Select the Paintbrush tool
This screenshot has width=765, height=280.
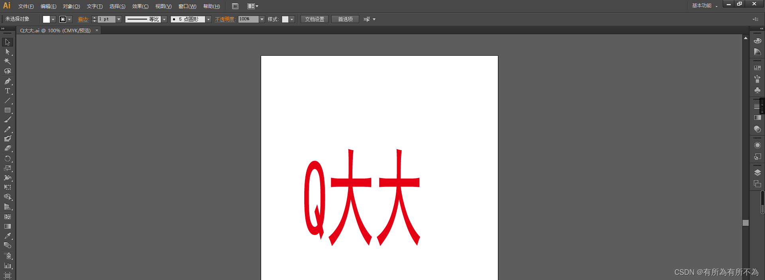pyautogui.click(x=8, y=119)
